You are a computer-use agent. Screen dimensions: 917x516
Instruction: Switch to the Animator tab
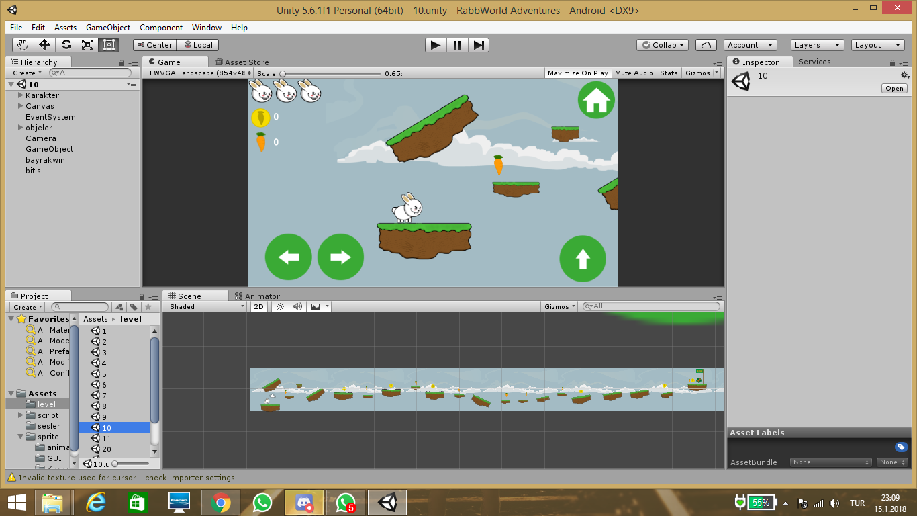click(x=257, y=296)
